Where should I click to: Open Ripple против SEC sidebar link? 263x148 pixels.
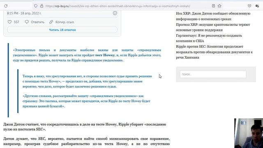(214, 52)
